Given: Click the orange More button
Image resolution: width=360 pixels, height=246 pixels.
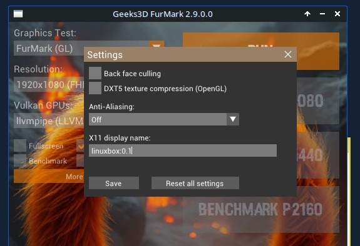Looking at the screenshot, I should coord(49,176).
